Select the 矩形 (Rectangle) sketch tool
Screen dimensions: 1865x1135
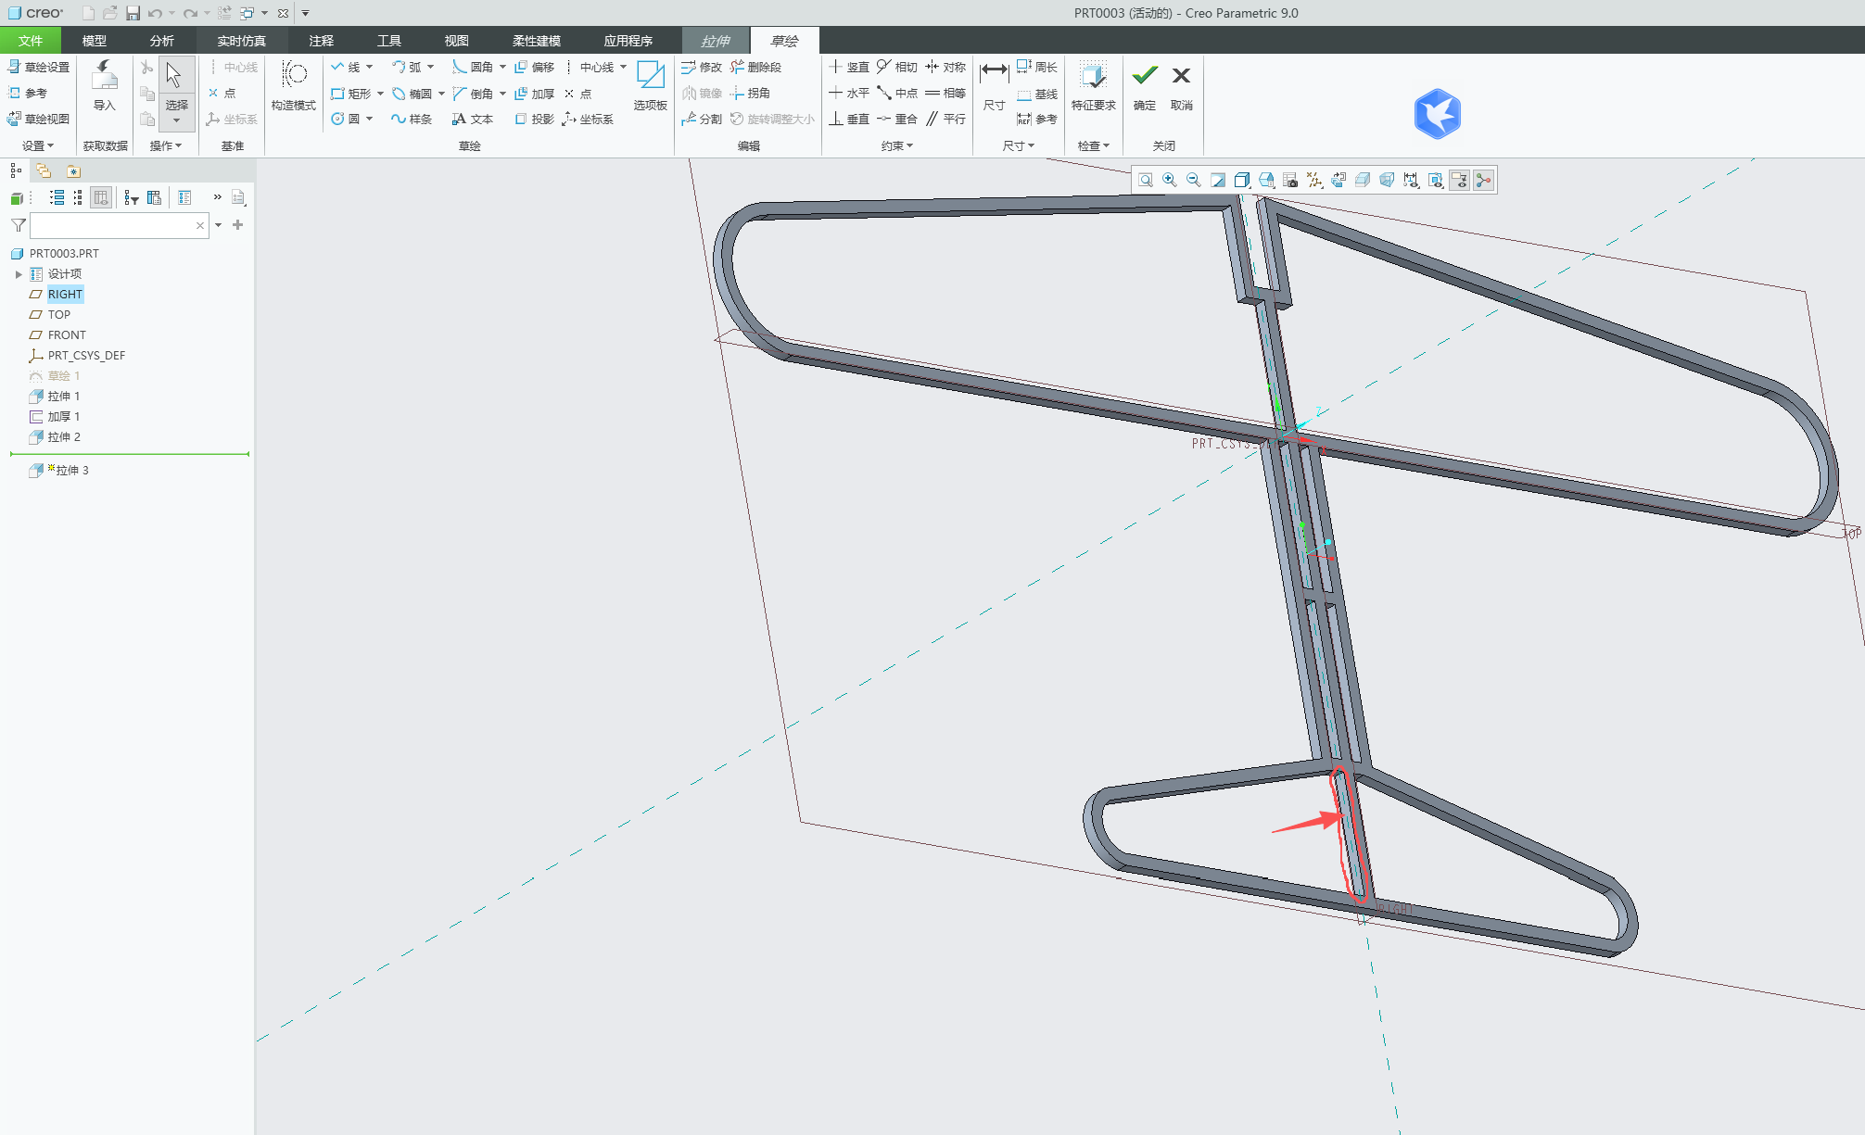click(351, 94)
